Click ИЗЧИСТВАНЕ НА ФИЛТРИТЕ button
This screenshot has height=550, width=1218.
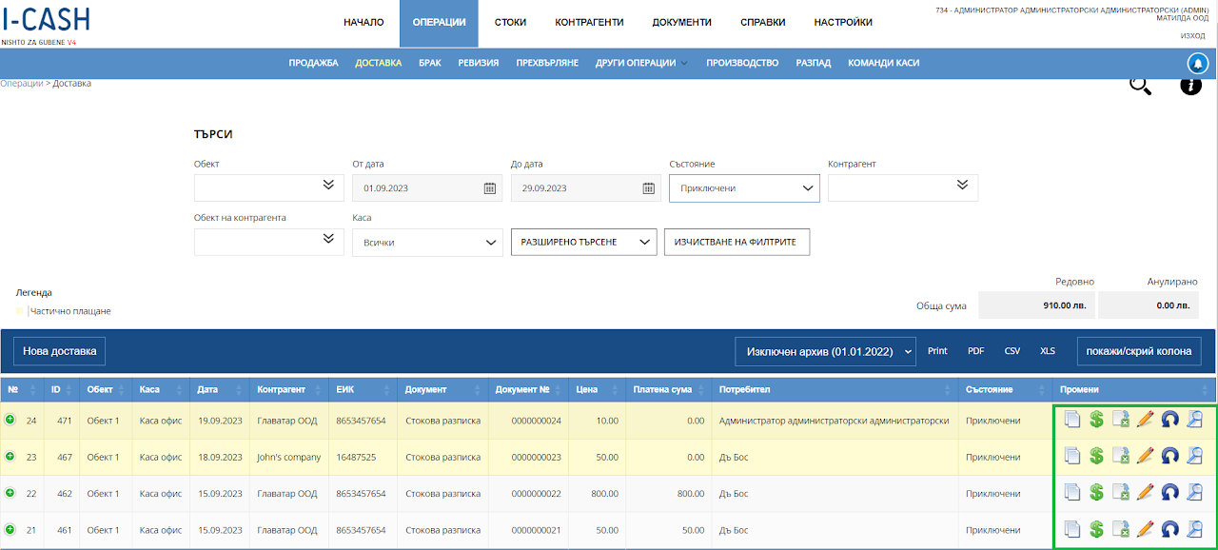pos(737,243)
